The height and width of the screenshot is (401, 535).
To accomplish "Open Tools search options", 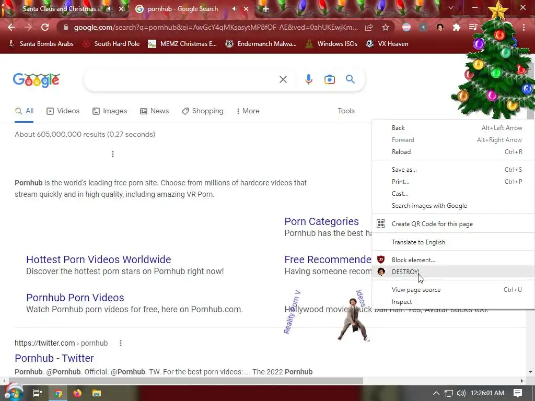I will pos(346,111).
